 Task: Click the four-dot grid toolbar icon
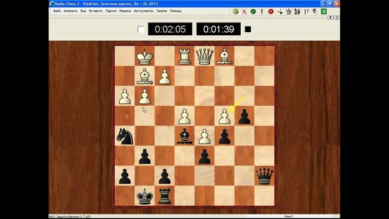(306, 12)
